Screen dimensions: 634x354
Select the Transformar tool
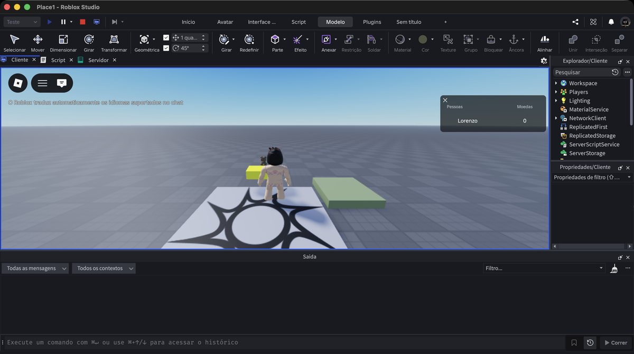pyautogui.click(x=114, y=40)
